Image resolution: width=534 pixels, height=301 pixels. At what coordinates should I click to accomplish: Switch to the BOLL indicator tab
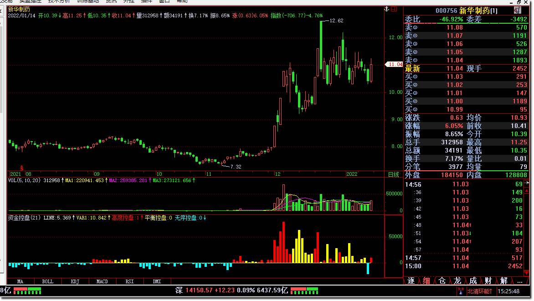point(48,281)
